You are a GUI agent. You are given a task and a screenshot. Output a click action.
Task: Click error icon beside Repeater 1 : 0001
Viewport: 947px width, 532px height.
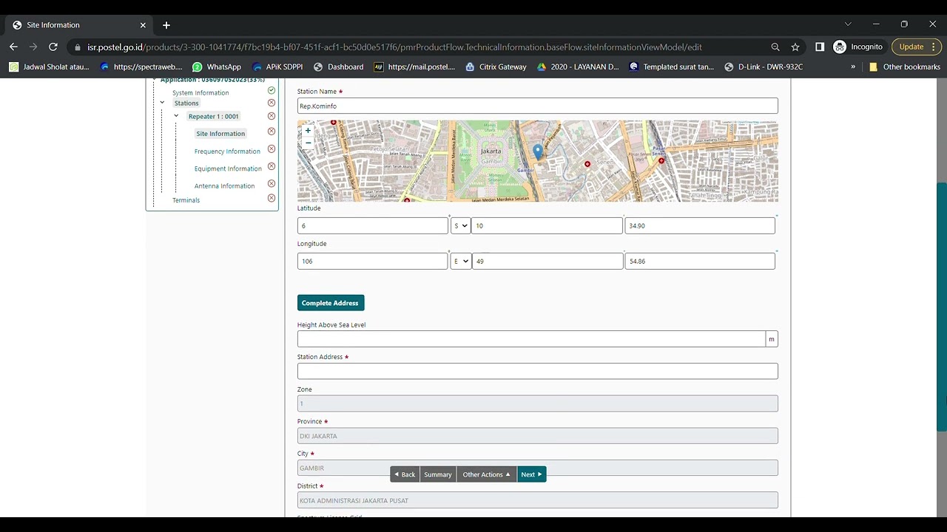[x=272, y=116]
